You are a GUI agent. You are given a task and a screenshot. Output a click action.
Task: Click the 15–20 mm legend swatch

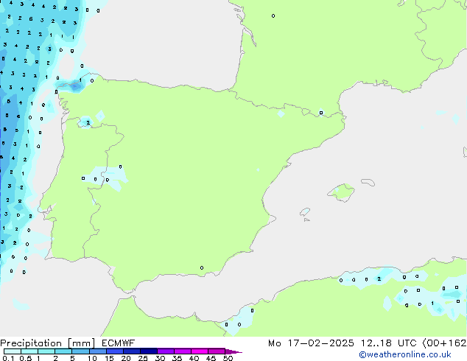coord(115,351)
